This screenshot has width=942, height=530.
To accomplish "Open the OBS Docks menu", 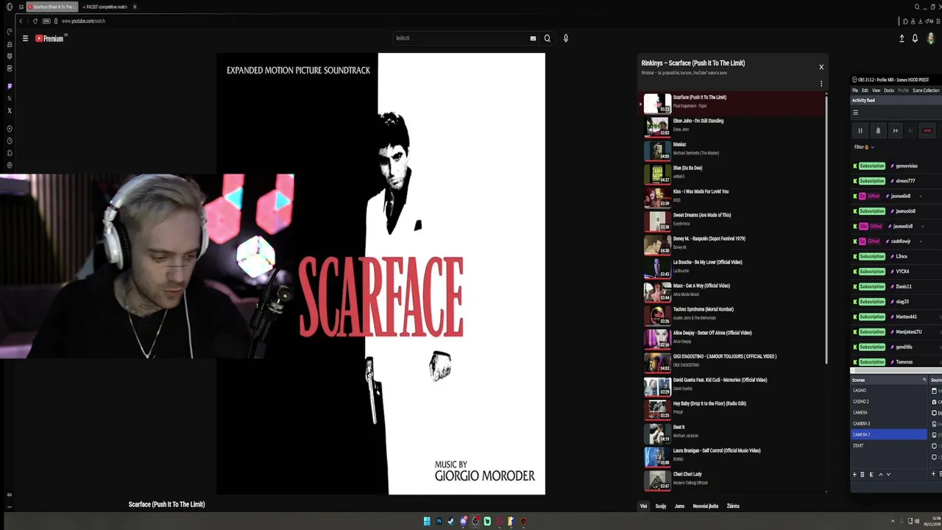I will click(889, 91).
